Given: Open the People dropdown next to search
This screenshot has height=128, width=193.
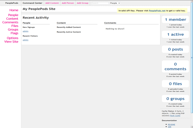Looking at the screenshot, I should (115, 3).
